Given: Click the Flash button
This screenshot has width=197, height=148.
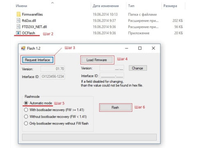Looking at the screenshot, I should [115, 107].
